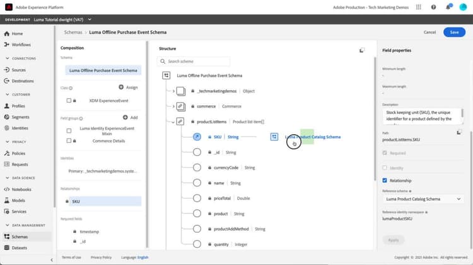
Task: Click the Models flask icon
Action: click(x=7, y=200)
